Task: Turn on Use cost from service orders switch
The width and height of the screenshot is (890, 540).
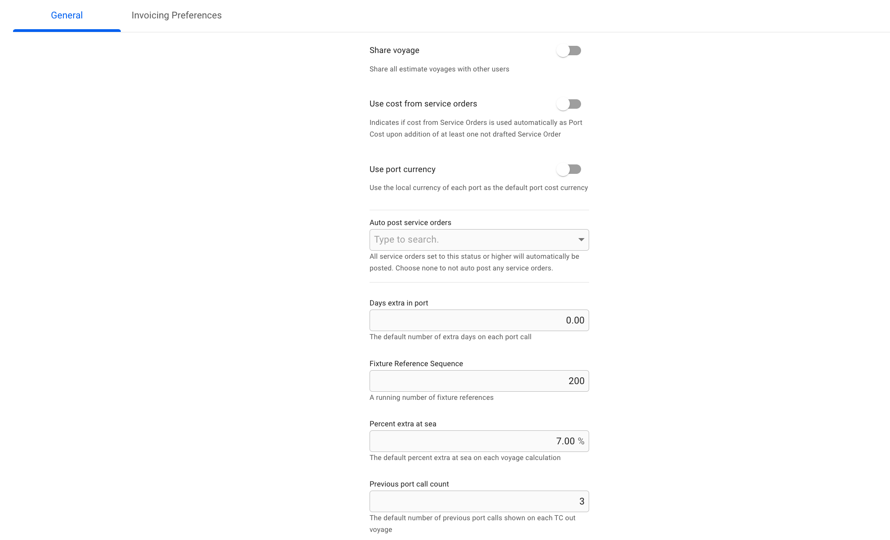Action: pyautogui.click(x=569, y=104)
